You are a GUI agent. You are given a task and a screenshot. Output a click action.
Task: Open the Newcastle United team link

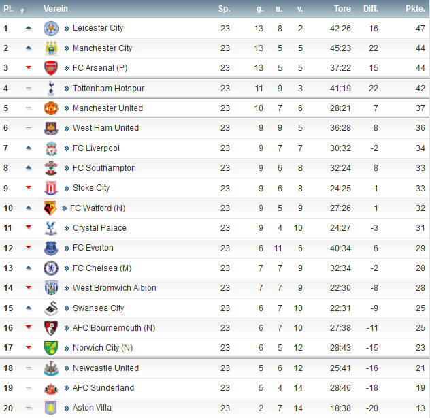click(x=105, y=368)
